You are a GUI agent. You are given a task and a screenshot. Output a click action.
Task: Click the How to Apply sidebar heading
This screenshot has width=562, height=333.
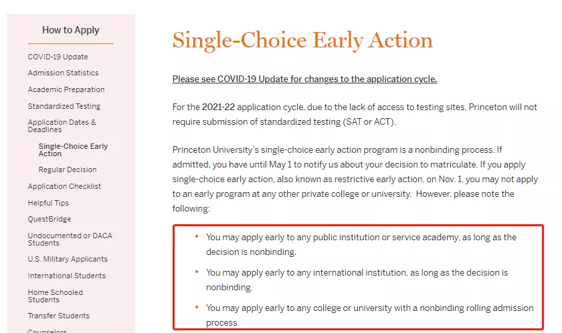pyautogui.click(x=70, y=30)
